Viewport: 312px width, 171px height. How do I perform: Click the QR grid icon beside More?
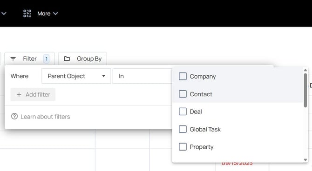[x=27, y=13]
